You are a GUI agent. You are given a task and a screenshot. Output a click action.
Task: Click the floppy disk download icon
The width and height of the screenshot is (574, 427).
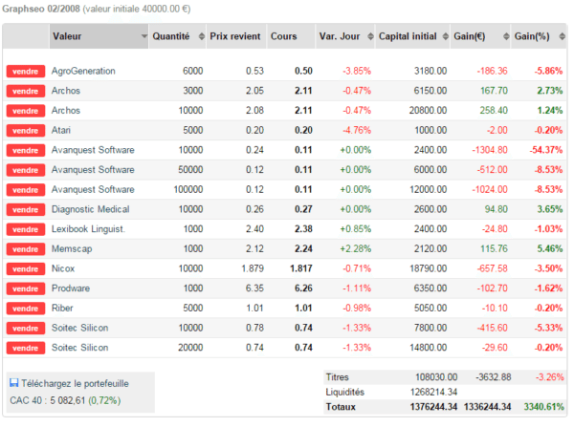point(14,383)
